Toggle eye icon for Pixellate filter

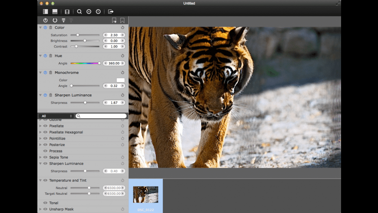[45, 126]
